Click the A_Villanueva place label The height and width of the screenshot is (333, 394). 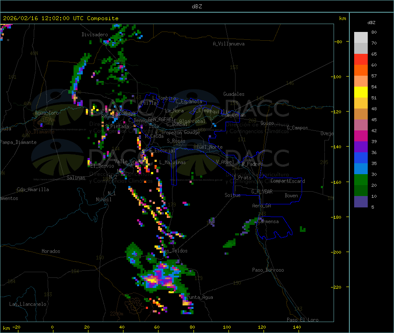(x=229, y=44)
